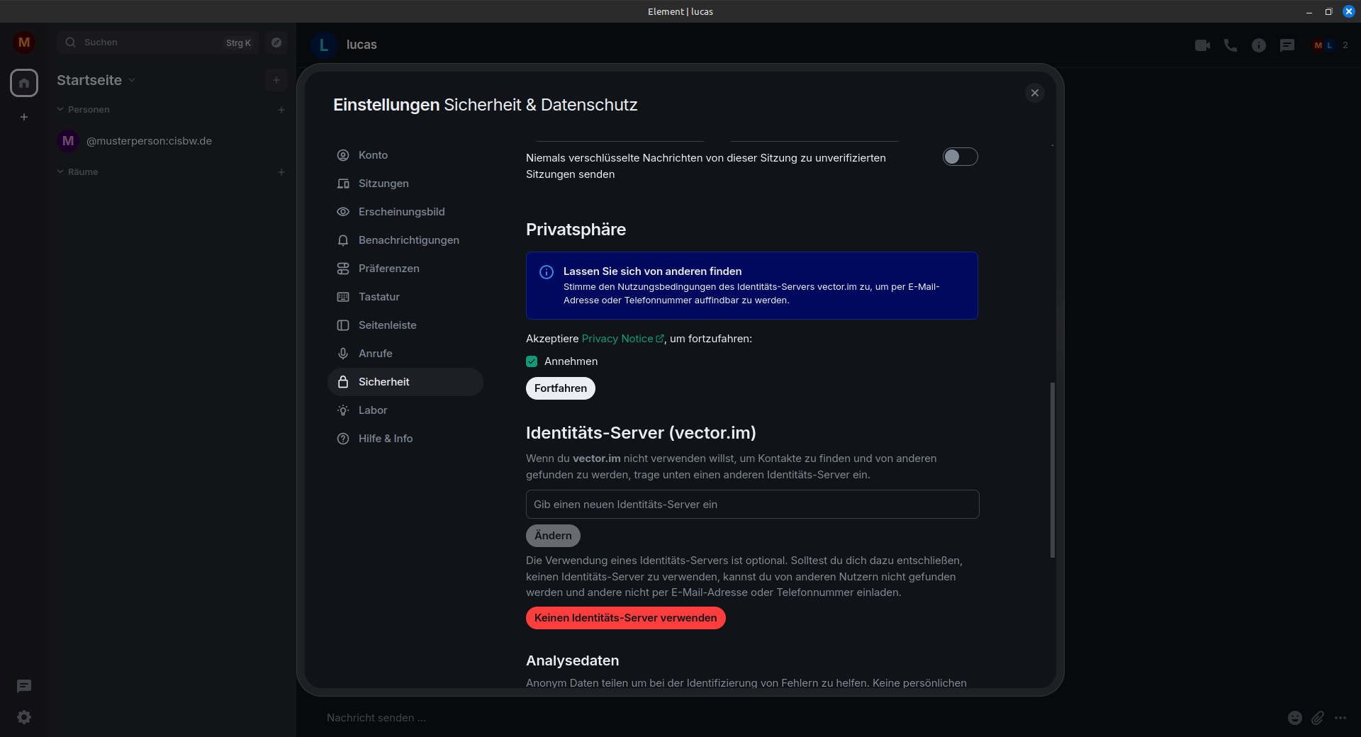Expand the Startseite dropdown
Image resolution: width=1361 pixels, height=737 pixels.
click(x=132, y=80)
